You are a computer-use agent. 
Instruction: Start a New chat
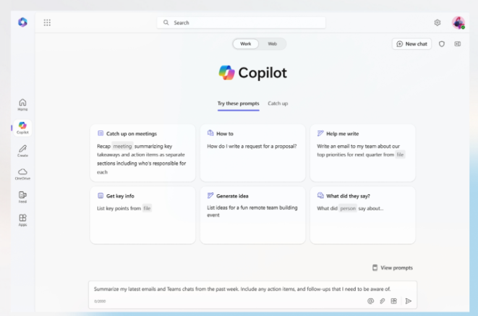(412, 44)
